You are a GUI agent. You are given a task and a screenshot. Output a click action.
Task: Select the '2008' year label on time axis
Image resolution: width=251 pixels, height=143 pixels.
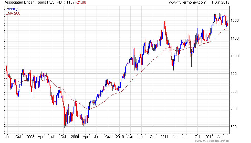(30, 137)
